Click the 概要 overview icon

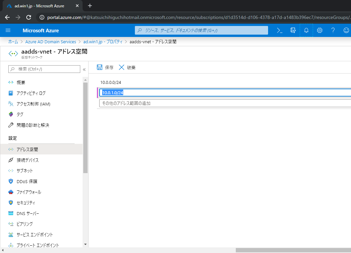(x=11, y=82)
